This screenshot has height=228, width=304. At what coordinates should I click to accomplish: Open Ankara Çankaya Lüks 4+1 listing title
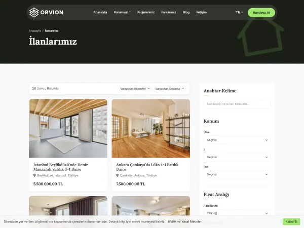pyautogui.click(x=147, y=167)
